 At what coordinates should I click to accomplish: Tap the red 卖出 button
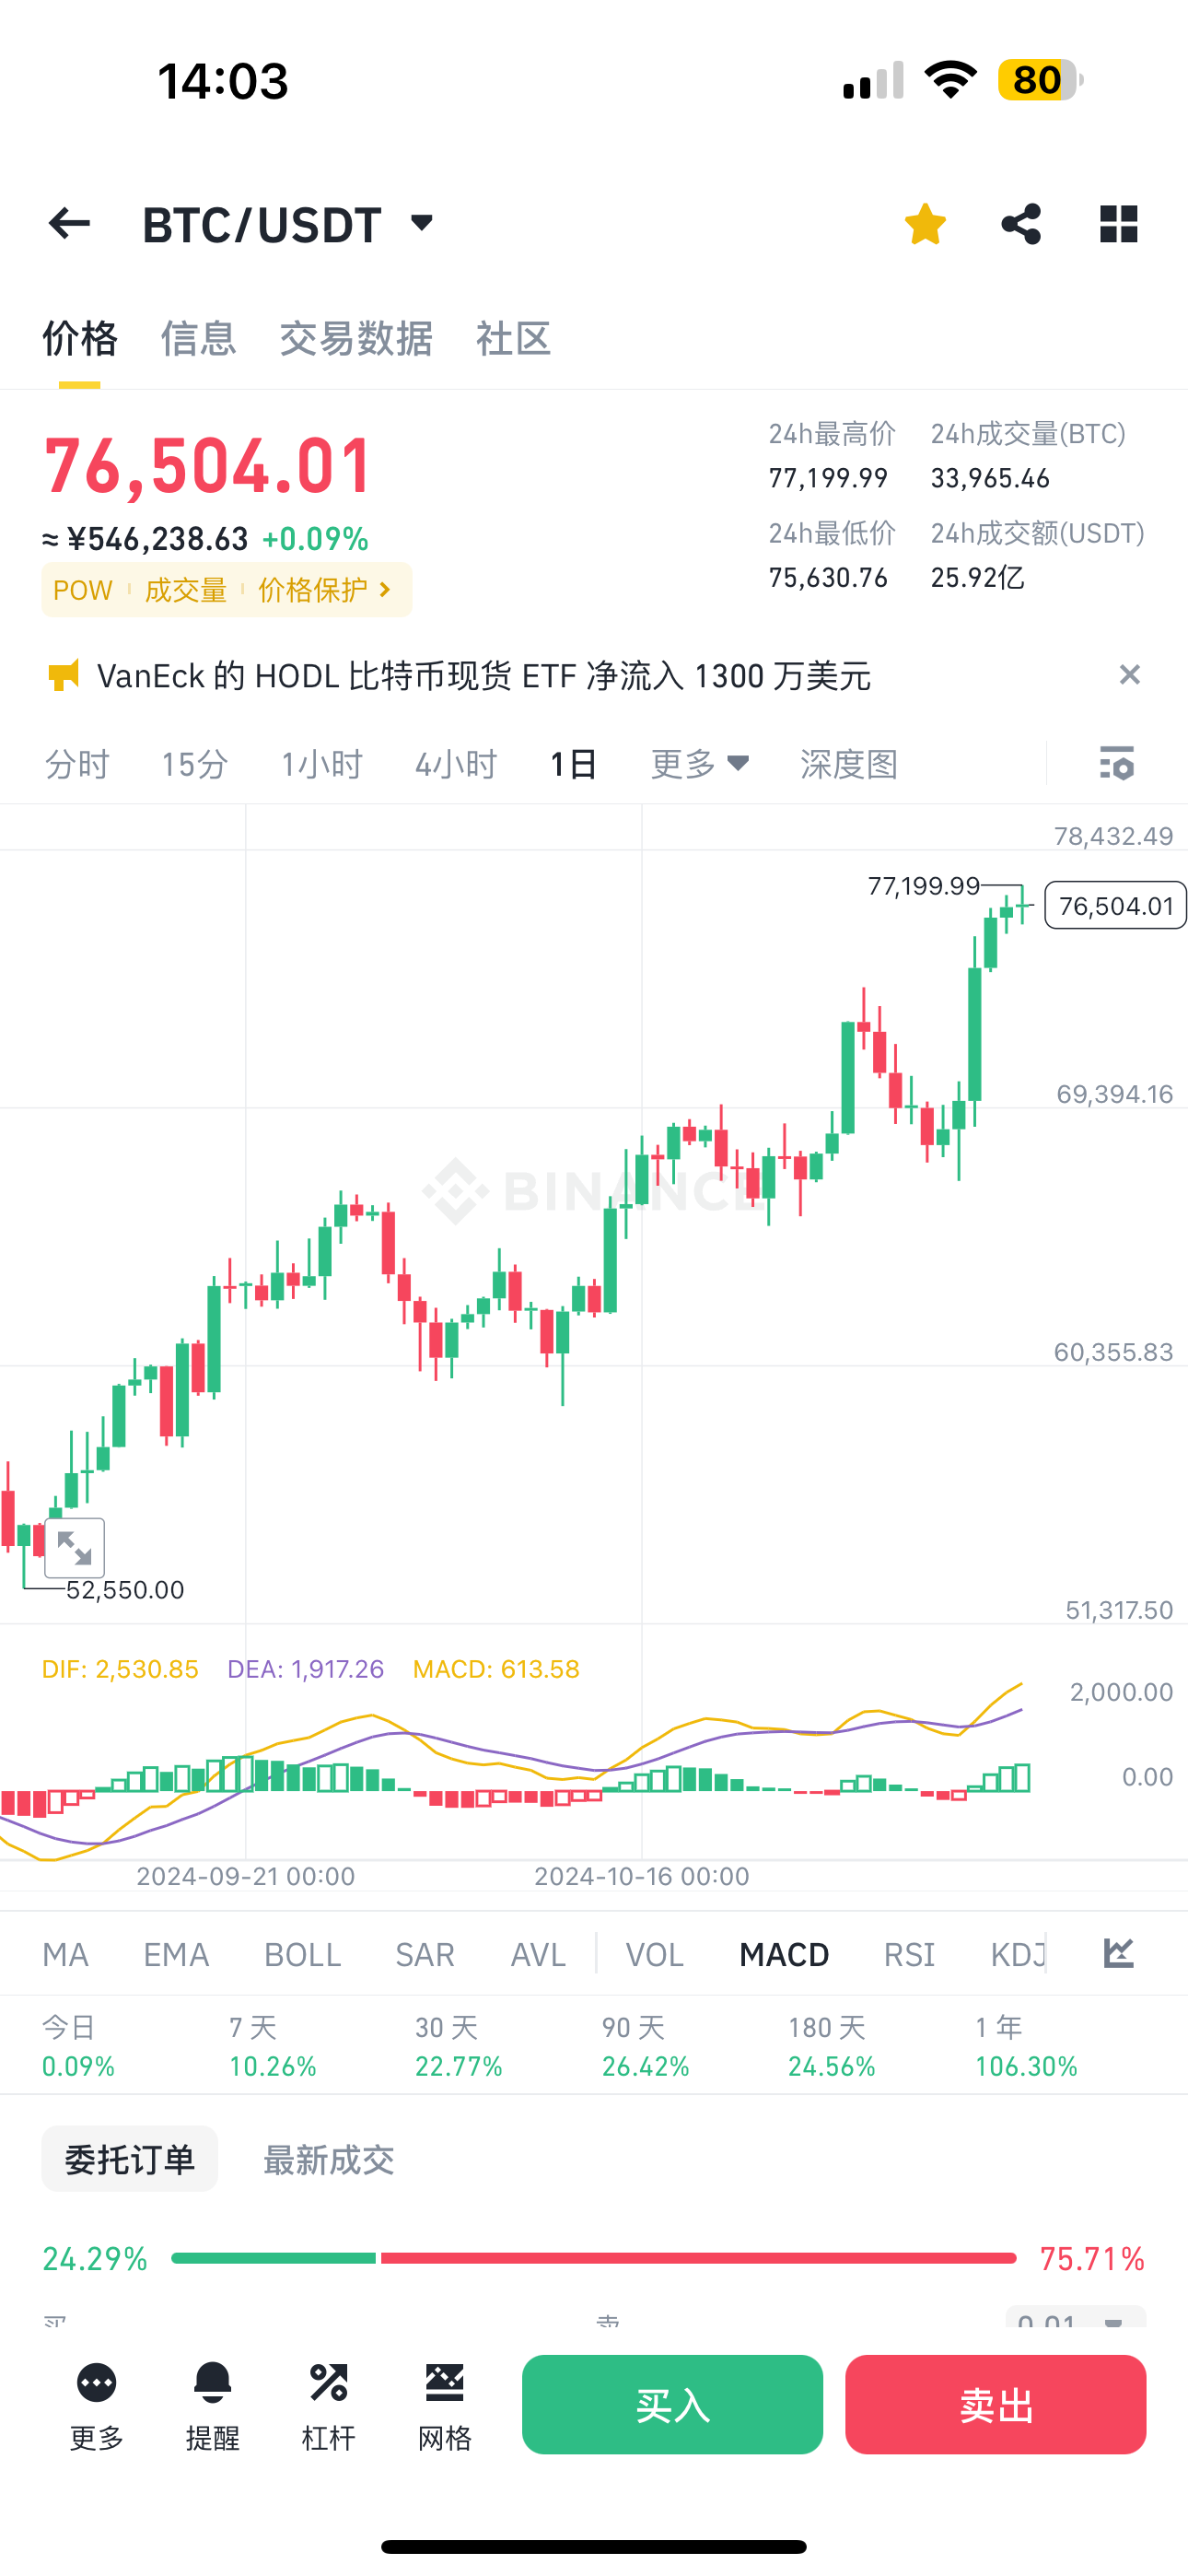995,2404
